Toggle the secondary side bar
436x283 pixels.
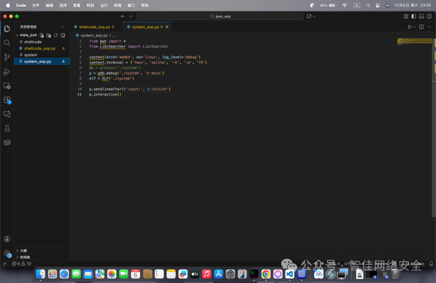pos(429,17)
